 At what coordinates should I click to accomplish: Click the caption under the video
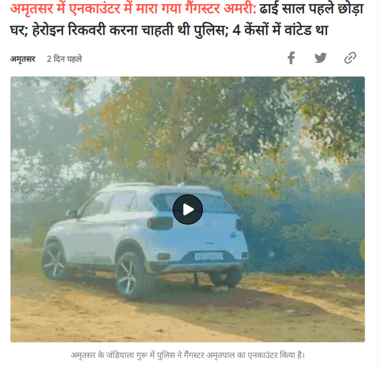(x=187, y=355)
